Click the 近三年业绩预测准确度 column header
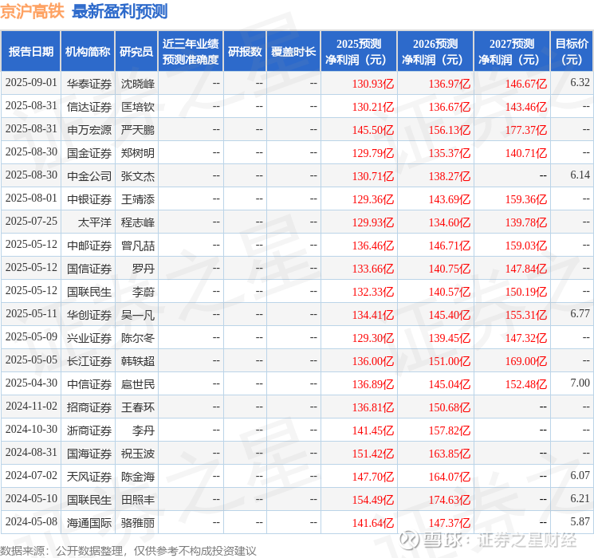 [x=191, y=51]
